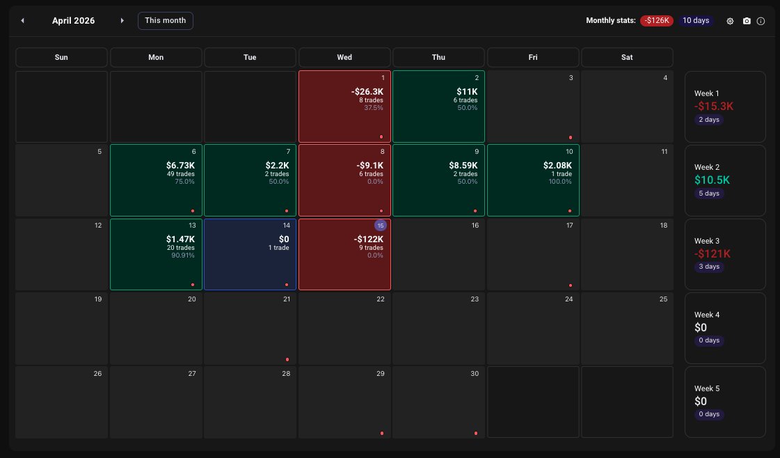Select the Sun column header

coord(61,57)
